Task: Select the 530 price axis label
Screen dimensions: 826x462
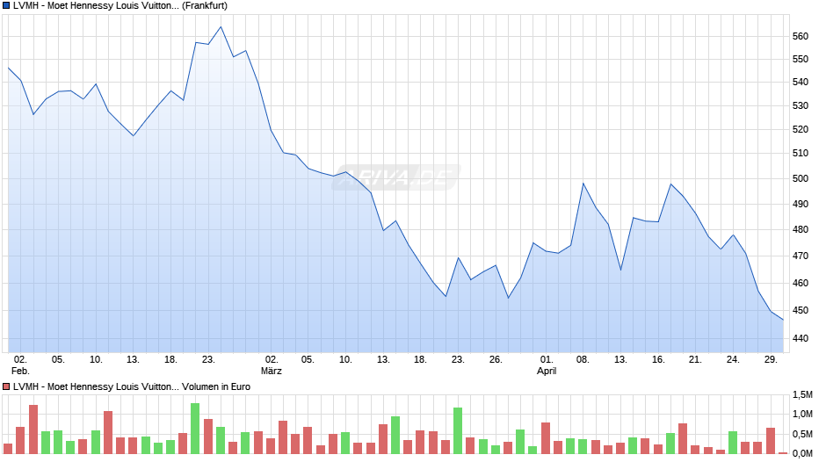Action: (x=801, y=105)
